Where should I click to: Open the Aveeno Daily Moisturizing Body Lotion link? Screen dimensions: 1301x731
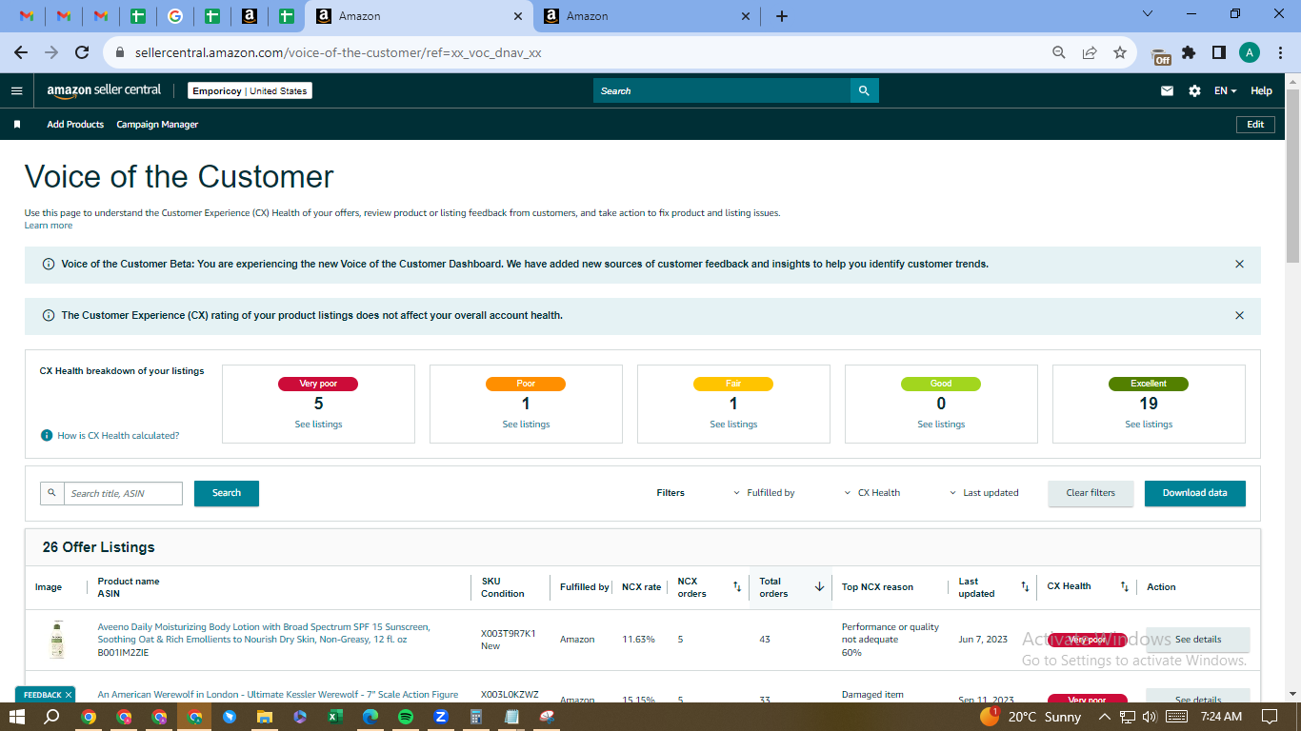[x=264, y=633]
